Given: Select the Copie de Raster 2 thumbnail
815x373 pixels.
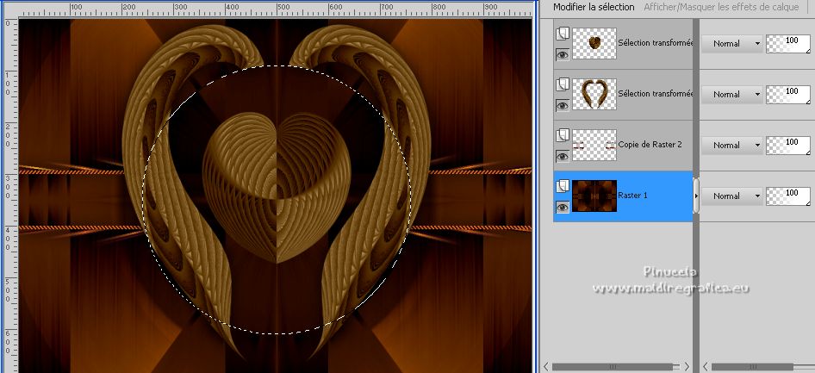Looking at the screenshot, I should (x=594, y=145).
